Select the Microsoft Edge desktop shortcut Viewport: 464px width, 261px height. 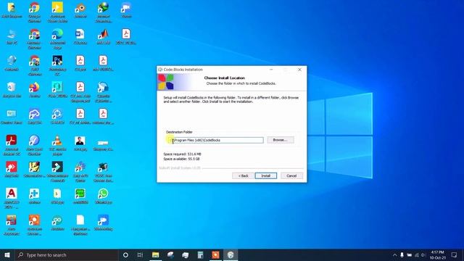(x=57, y=38)
